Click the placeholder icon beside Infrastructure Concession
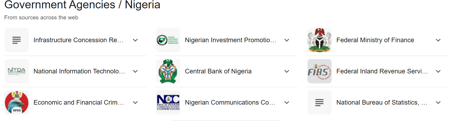457x121 pixels. tap(17, 40)
